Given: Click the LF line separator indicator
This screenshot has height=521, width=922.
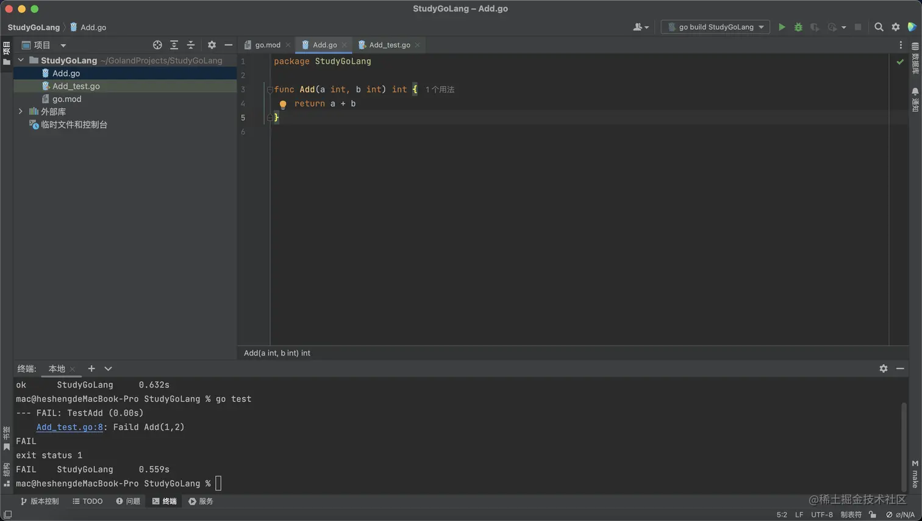Looking at the screenshot, I should click(x=799, y=515).
